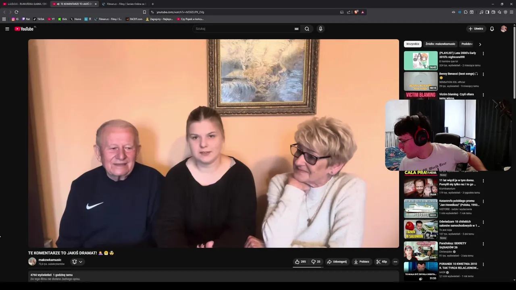Open the makowkamusic channel name link
The height and width of the screenshot is (290, 516).
click(x=50, y=260)
